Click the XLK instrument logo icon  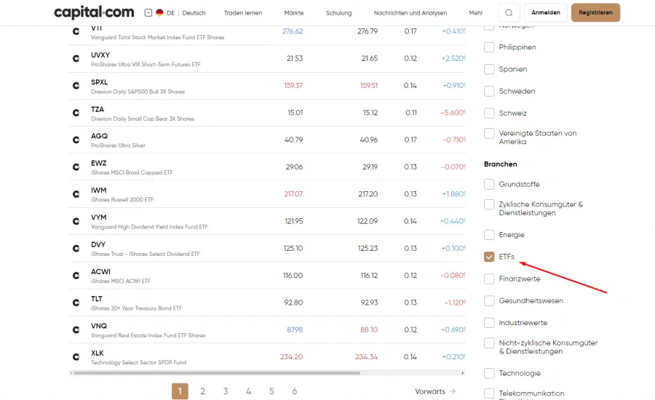(x=76, y=357)
